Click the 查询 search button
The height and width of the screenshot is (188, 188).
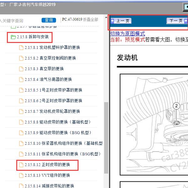49,20
